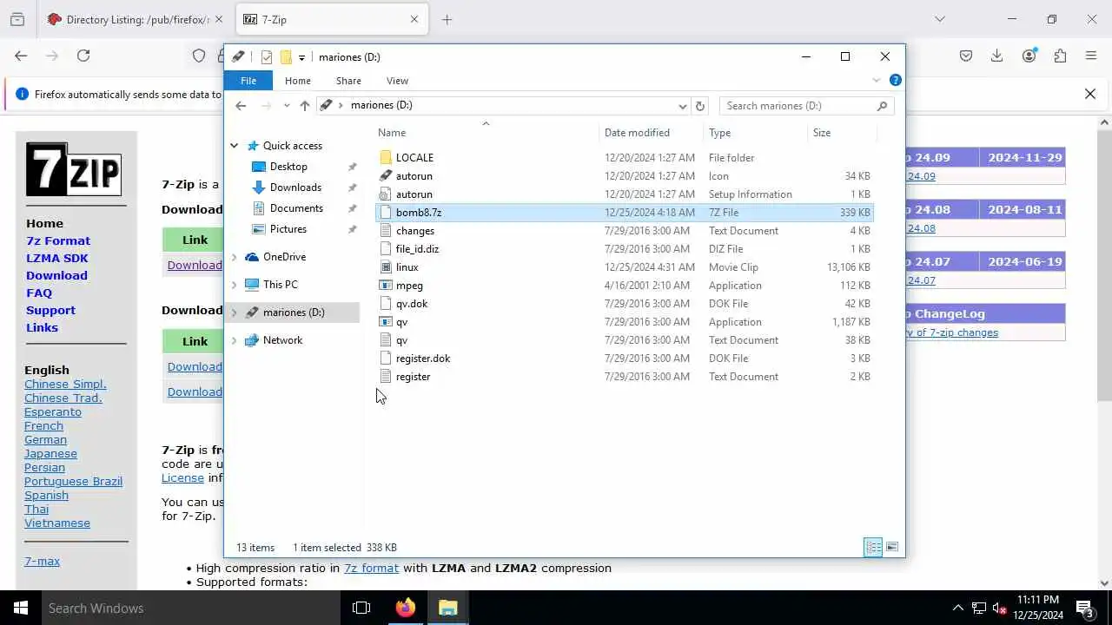Switch to Details view layout icon

click(x=873, y=547)
